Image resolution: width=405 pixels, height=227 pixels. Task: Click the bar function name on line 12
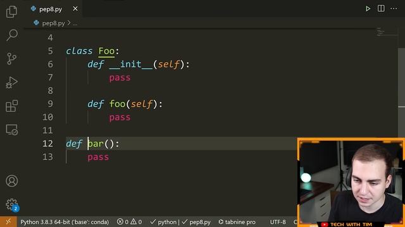96,144
